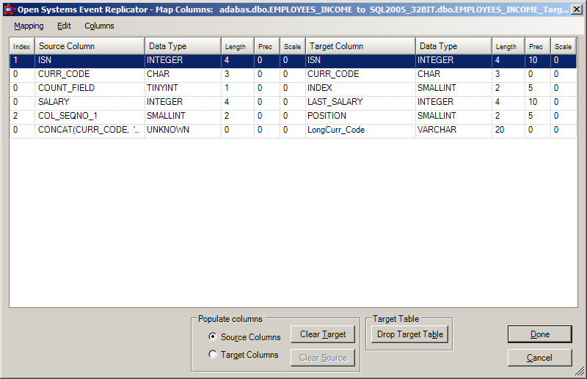This screenshot has width=587, height=379.
Task: Open the Columns menu
Action: pyautogui.click(x=99, y=26)
